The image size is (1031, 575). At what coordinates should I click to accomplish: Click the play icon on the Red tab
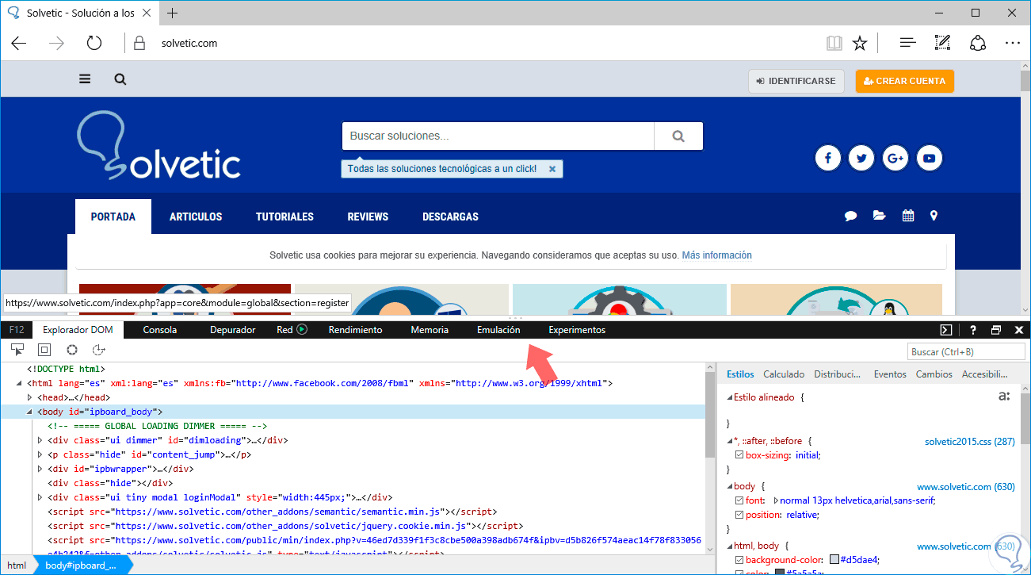point(302,330)
